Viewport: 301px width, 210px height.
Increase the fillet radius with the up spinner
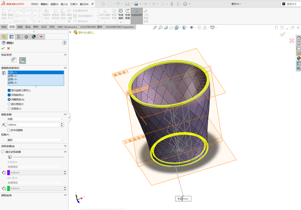pos(62,124)
